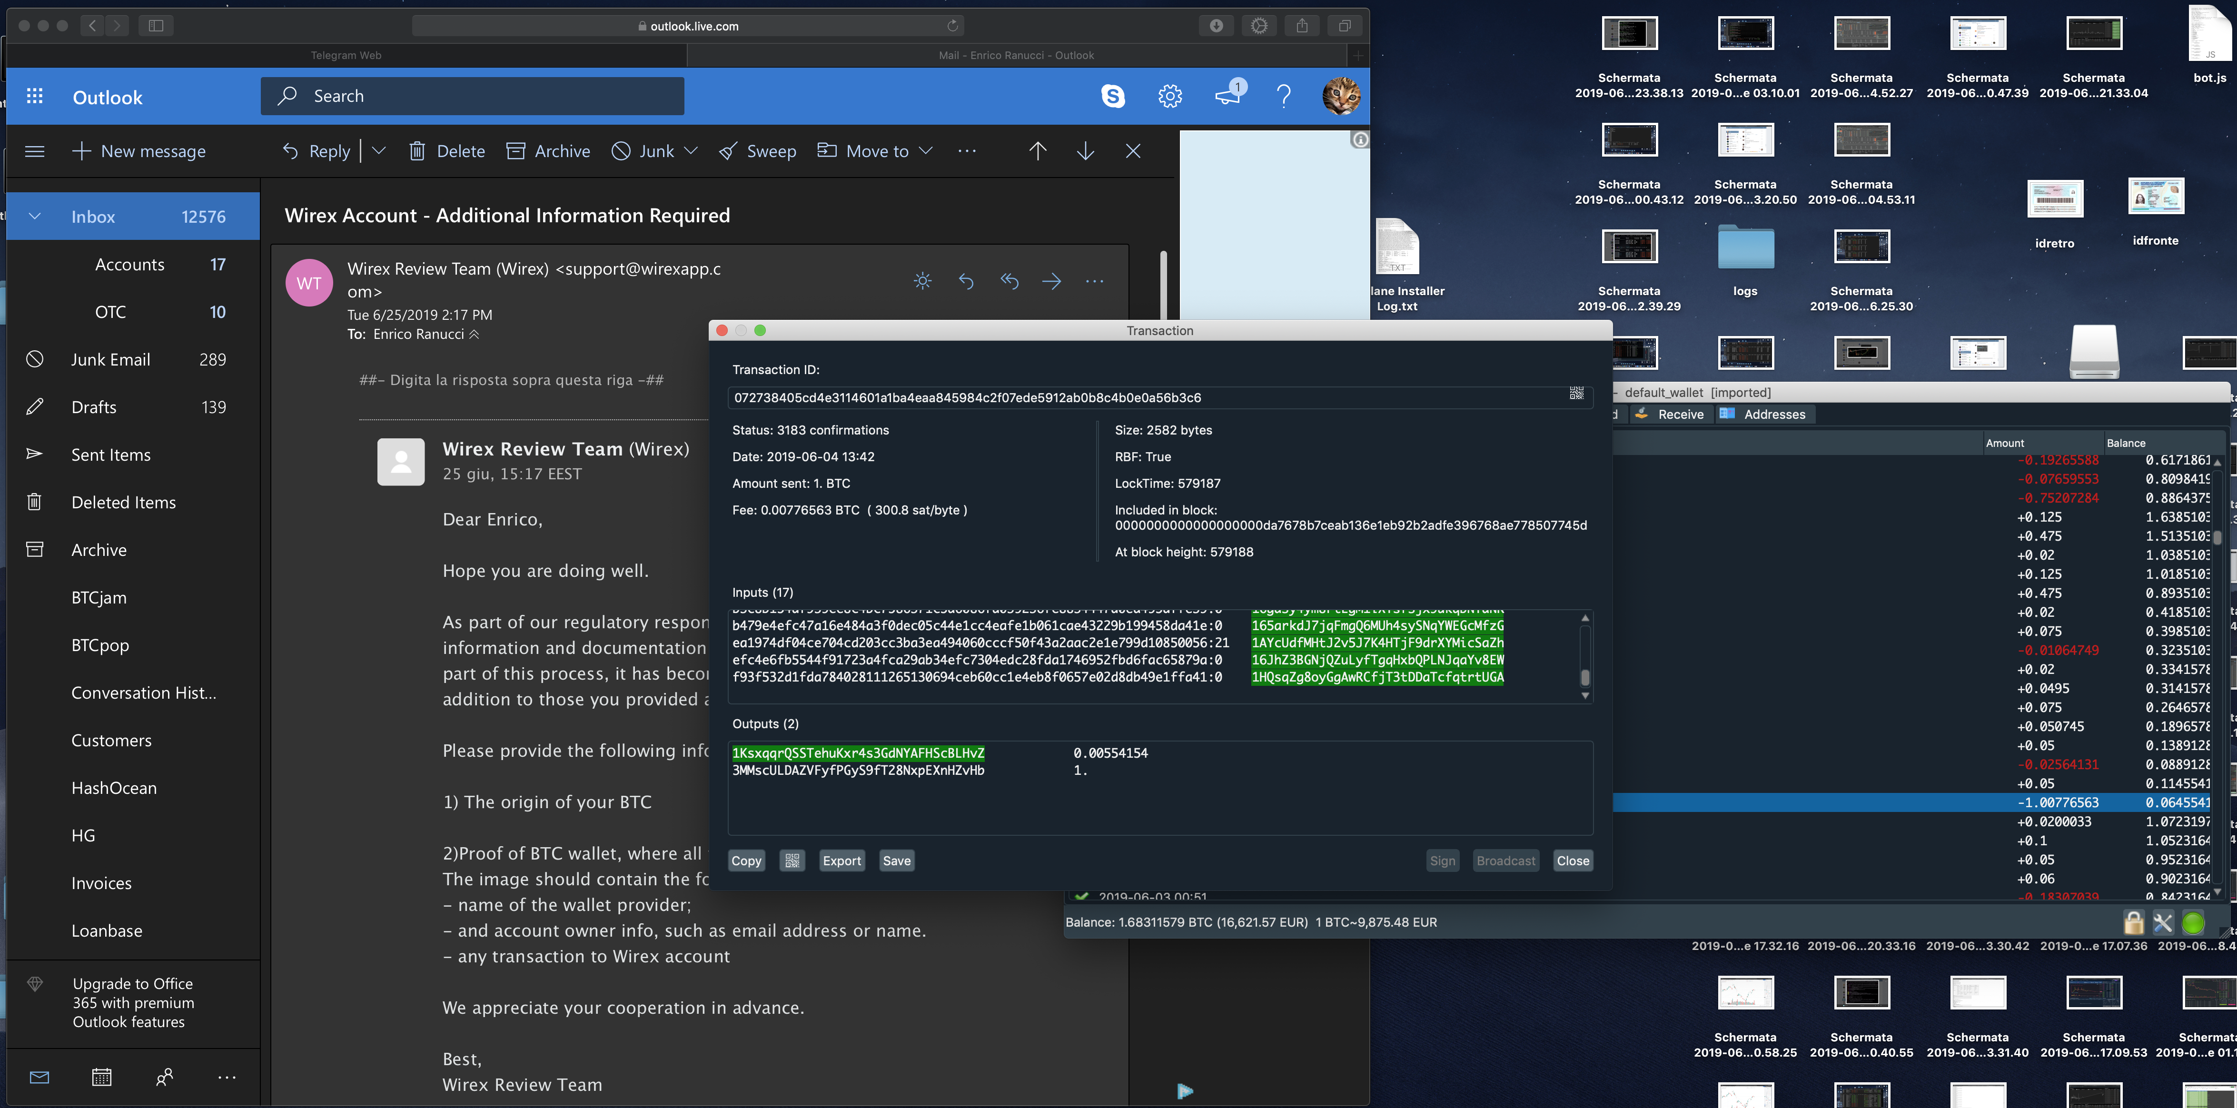Click the Outlook Search field

tap(473, 97)
